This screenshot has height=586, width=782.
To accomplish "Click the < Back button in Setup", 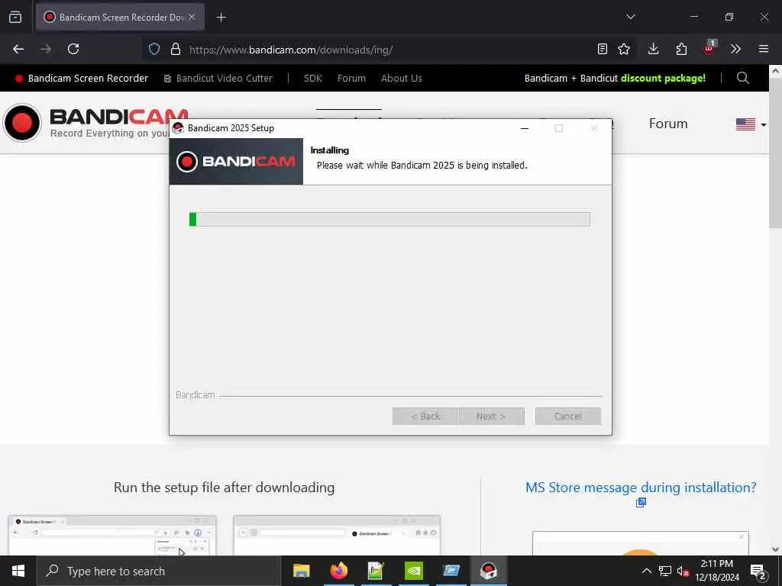I will (425, 416).
